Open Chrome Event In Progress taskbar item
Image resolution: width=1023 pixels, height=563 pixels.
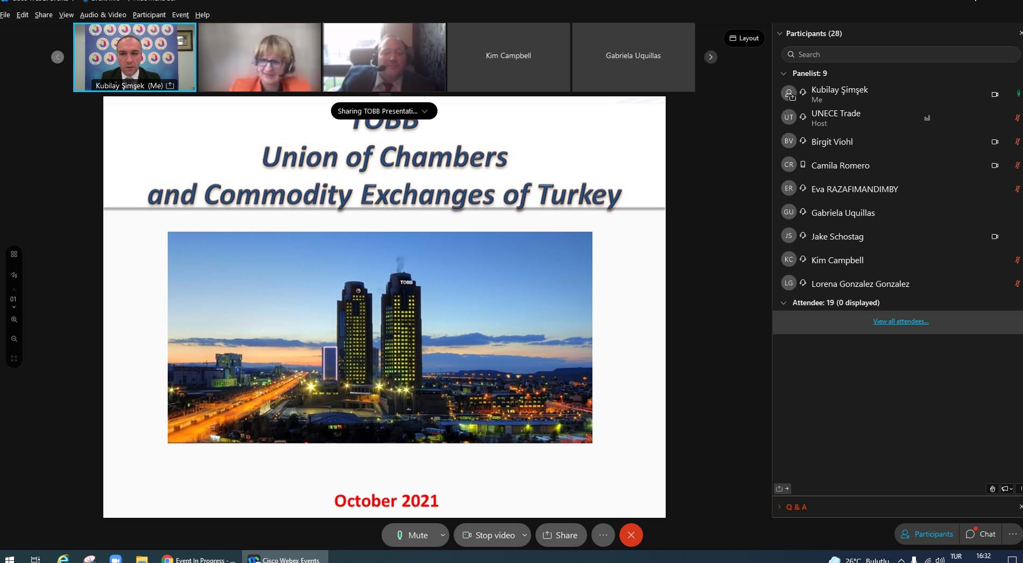coord(199,558)
